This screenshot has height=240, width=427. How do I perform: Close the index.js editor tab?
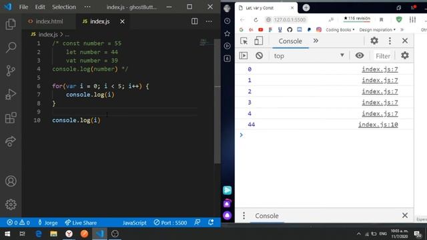(122, 21)
